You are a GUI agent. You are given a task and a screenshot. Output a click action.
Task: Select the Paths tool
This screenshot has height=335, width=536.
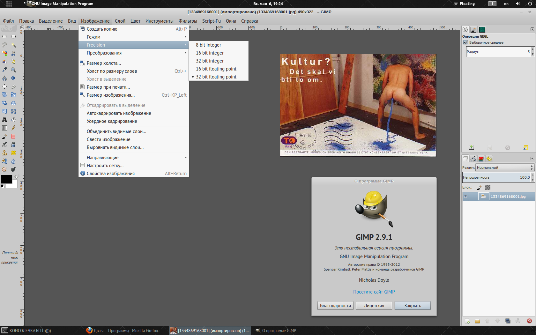pyautogui.click(x=13, y=62)
